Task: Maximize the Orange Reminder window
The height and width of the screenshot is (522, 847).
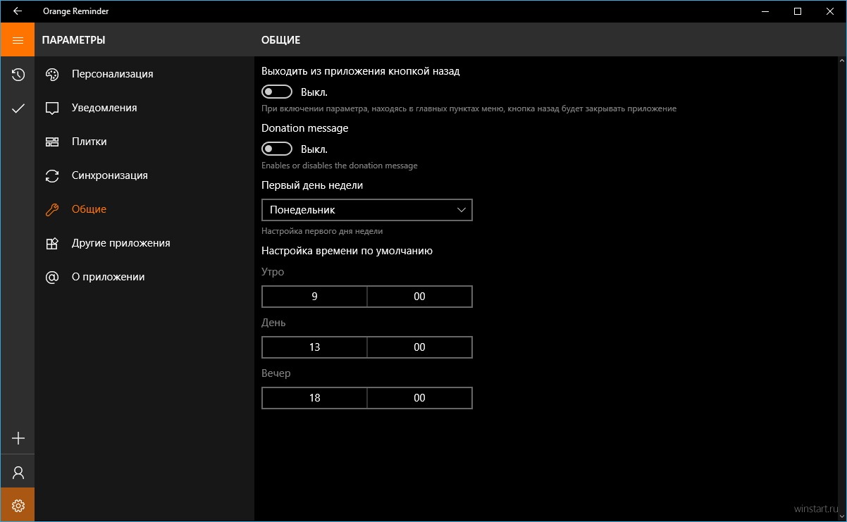Action: pyautogui.click(x=798, y=11)
